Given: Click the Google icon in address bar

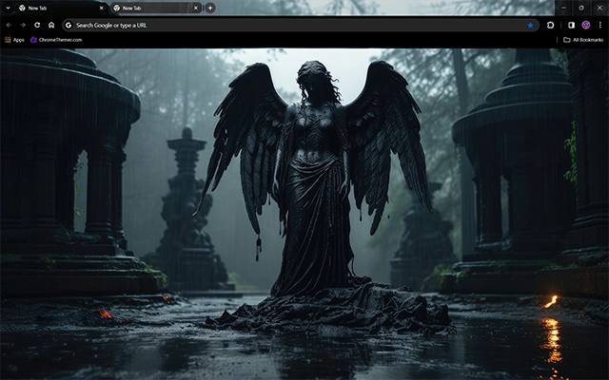Looking at the screenshot, I should 69,26.
